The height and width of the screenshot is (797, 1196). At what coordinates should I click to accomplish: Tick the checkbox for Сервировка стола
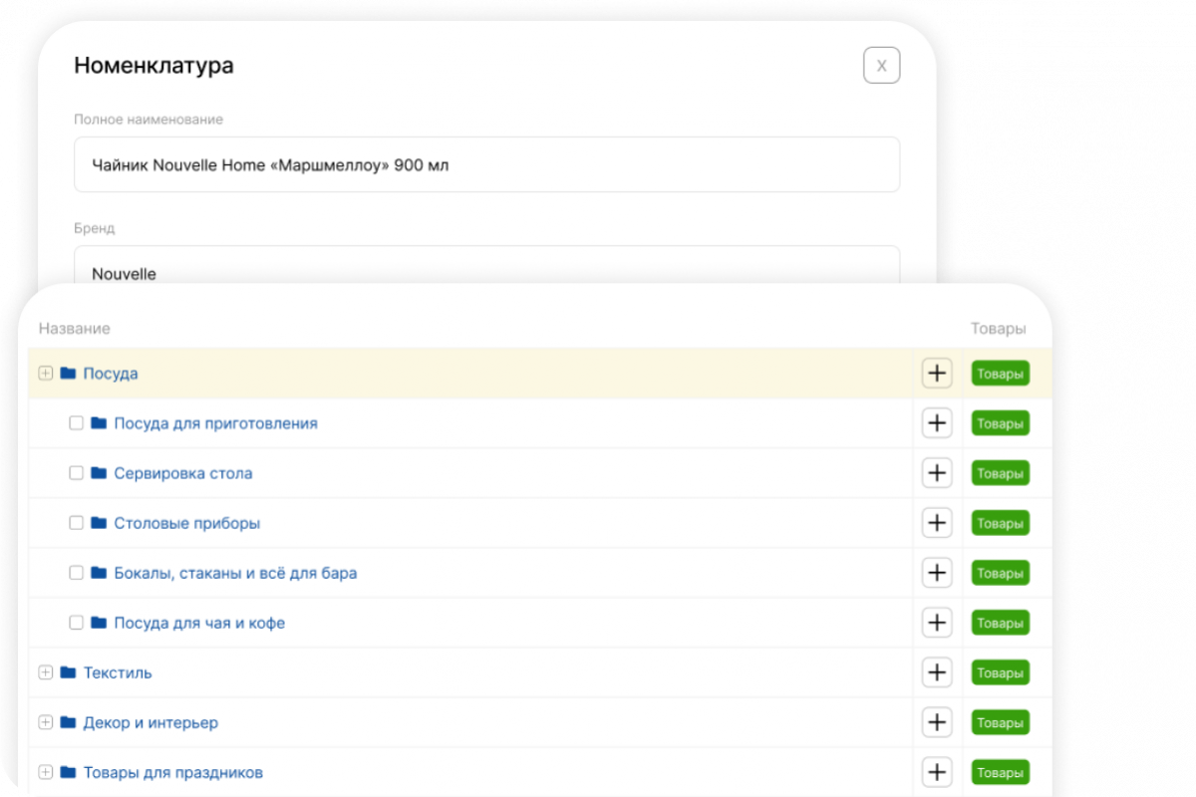tap(76, 473)
